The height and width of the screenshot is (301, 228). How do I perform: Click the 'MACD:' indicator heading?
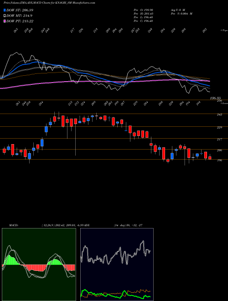(x=14, y=225)
